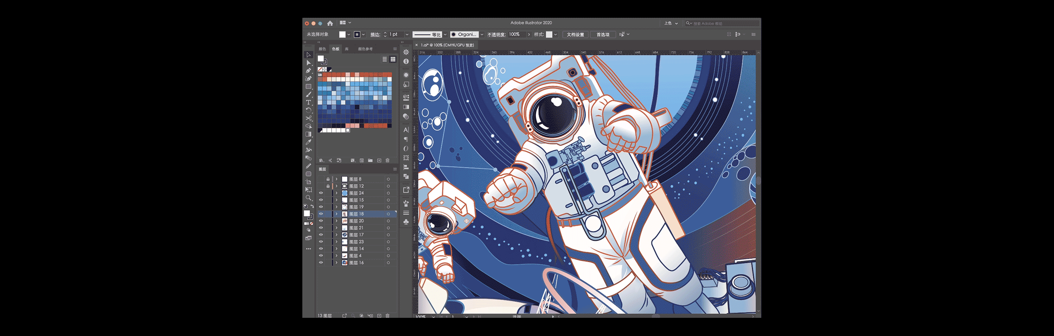Select the Rectangle tool
The image size is (1054, 336).
click(309, 86)
